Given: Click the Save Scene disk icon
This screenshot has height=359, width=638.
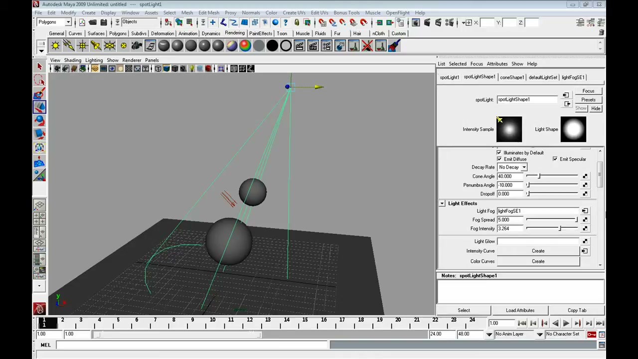Looking at the screenshot, I should [104, 22].
